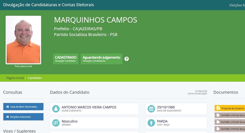The width and height of the screenshot is (245, 133).
Task: Open the Eleições menu in top bar
Action: 237,5
